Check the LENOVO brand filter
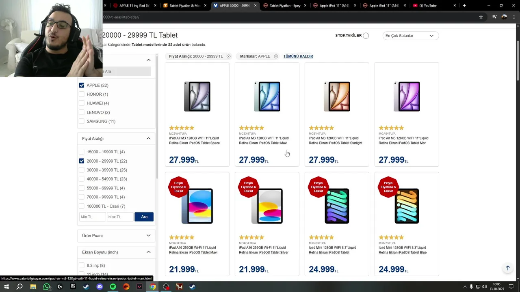This screenshot has width=520, height=292. (82, 112)
